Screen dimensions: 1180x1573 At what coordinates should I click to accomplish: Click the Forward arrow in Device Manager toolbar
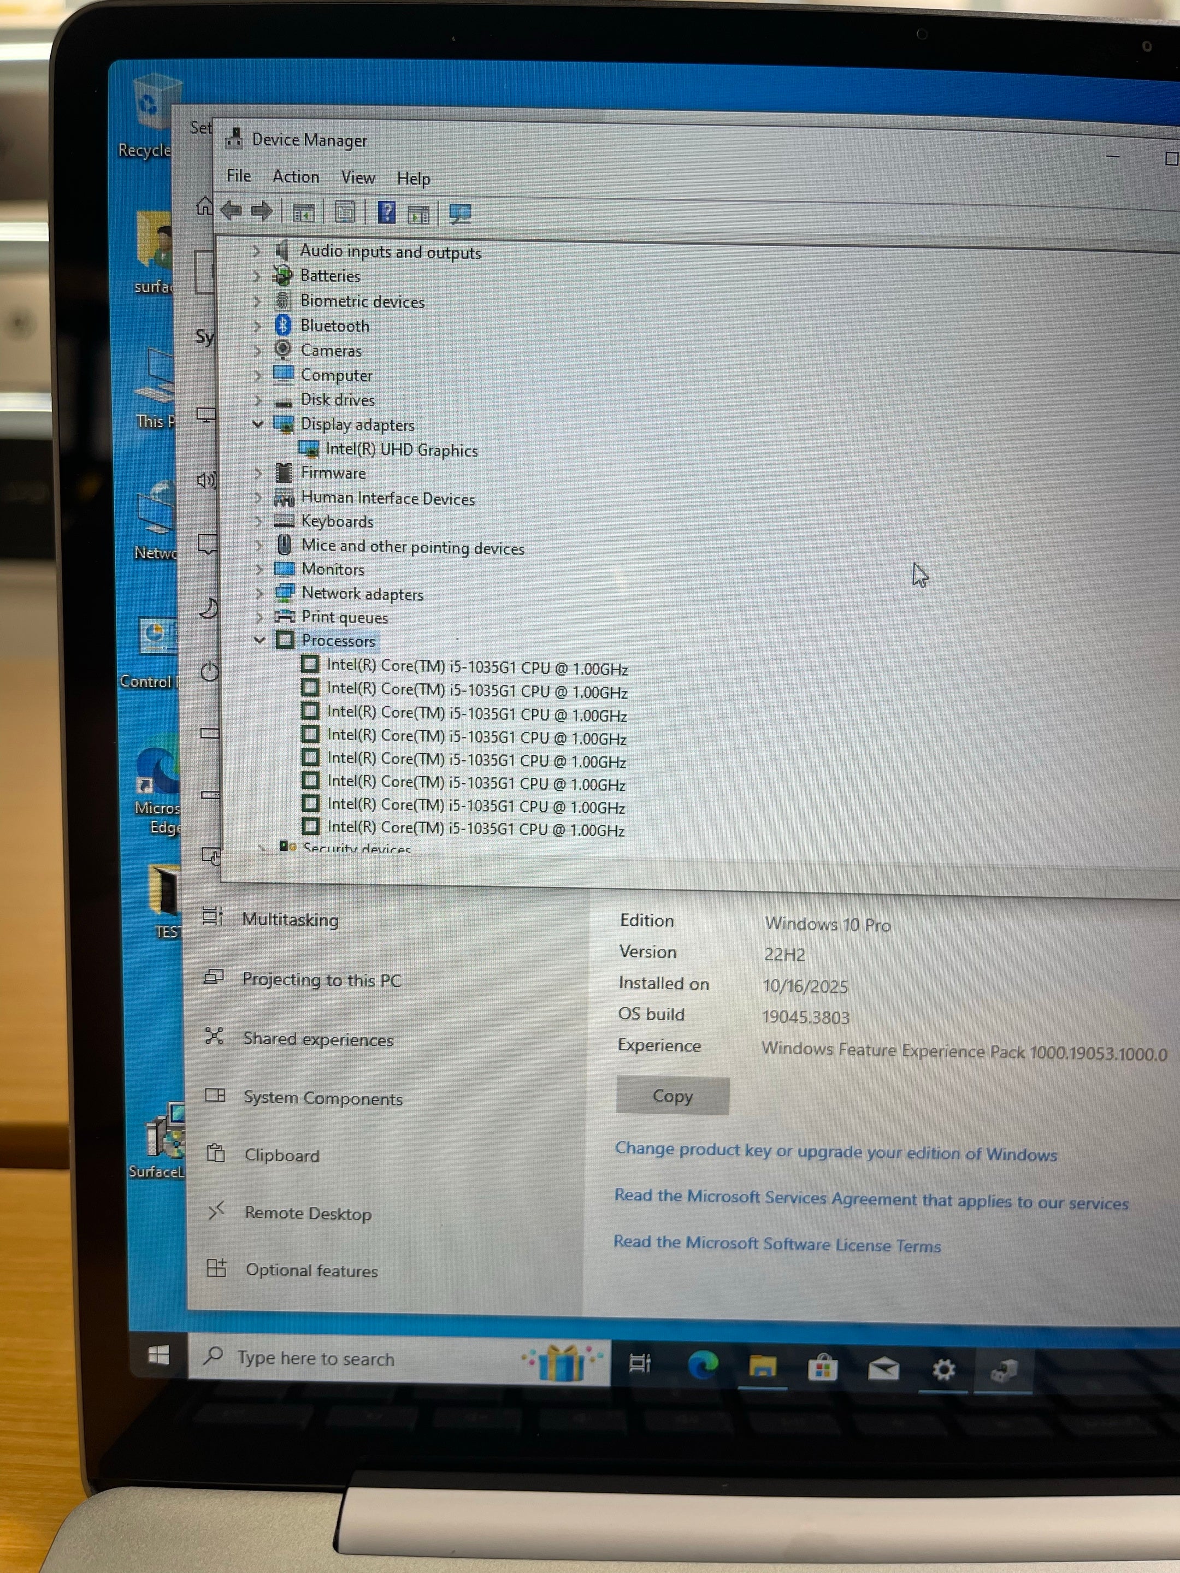coord(262,210)
